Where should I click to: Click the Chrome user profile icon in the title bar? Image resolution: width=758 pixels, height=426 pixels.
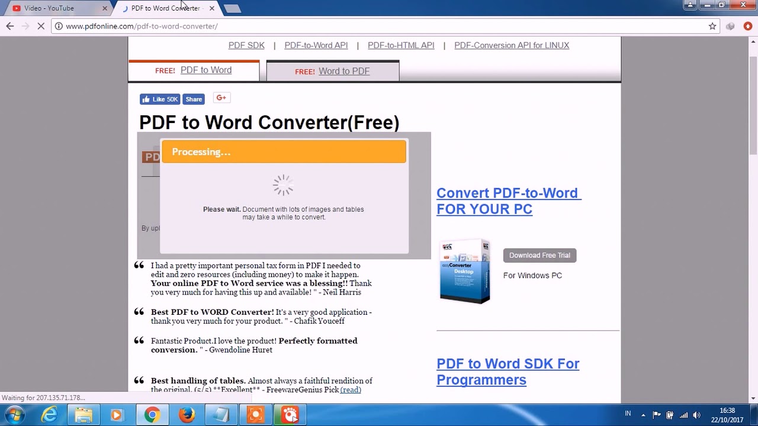[690, 5]
